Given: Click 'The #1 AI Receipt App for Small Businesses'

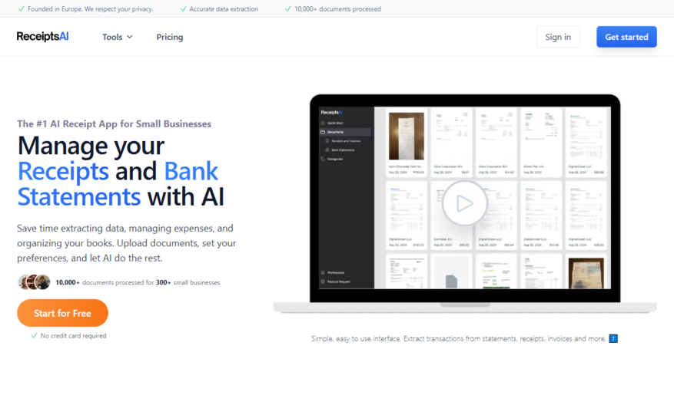Looking at the screenshot, I should coord(114,123).
